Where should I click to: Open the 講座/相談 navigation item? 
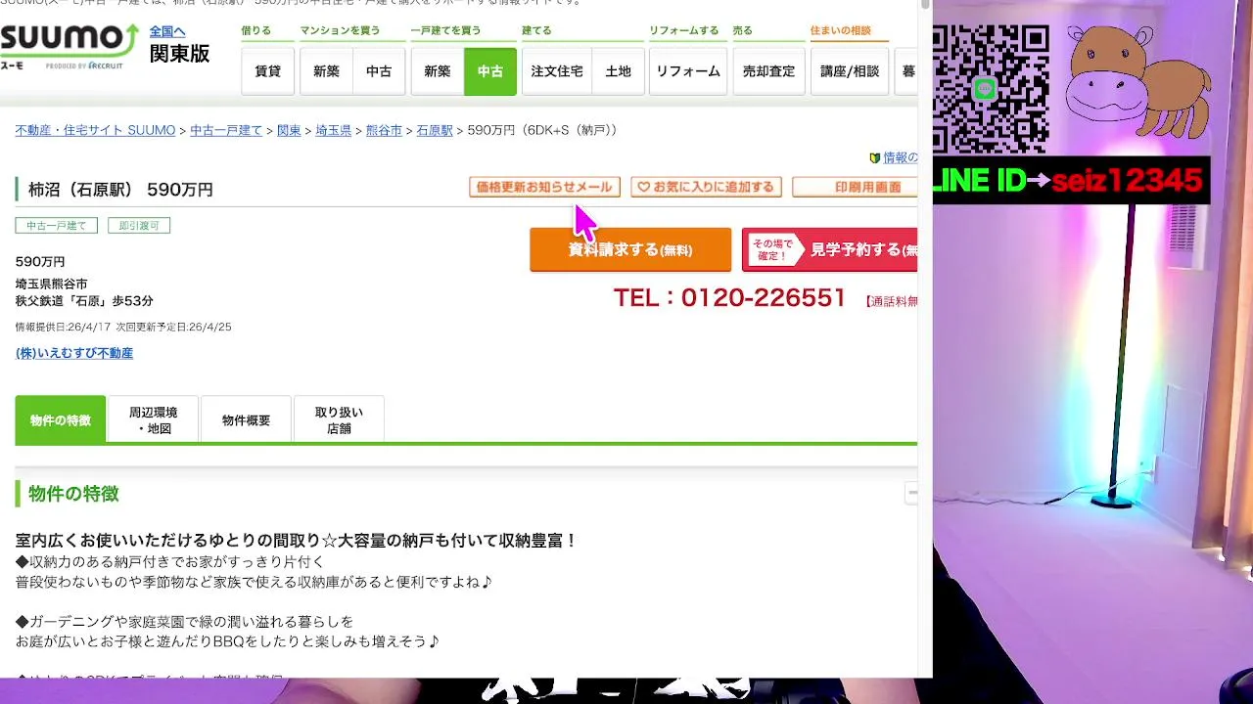tap(850, 71)
